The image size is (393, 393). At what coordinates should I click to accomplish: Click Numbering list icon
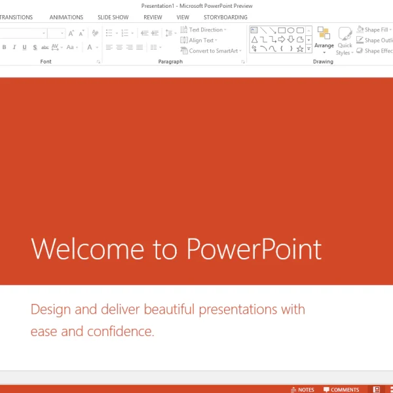125,33
